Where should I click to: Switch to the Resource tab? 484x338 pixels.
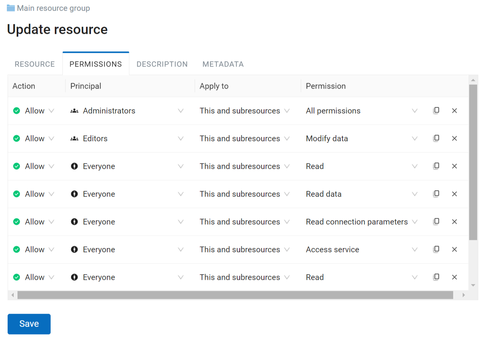point(35,64)
